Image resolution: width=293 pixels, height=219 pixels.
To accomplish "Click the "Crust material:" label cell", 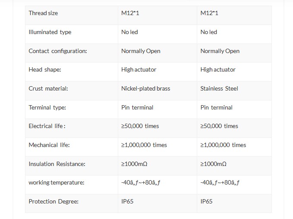I will [x=48, y=88].
